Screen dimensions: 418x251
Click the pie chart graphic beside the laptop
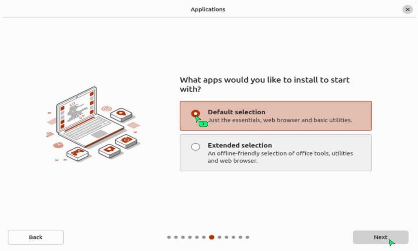click(58, 145)
